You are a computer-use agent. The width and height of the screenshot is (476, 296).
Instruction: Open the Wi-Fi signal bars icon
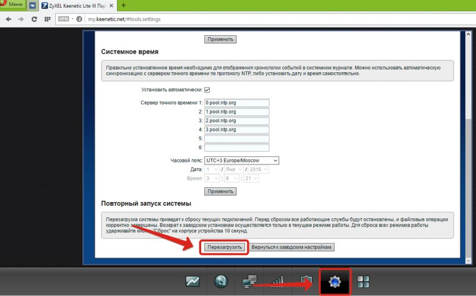tap(278, 281)
